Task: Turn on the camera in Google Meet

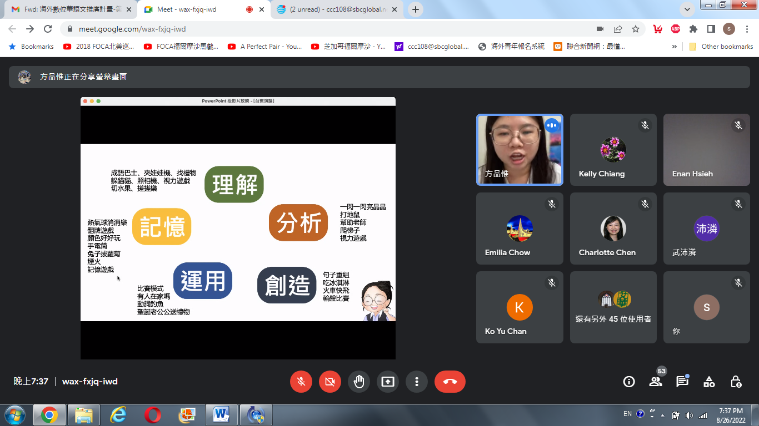Action: [330, 382]
